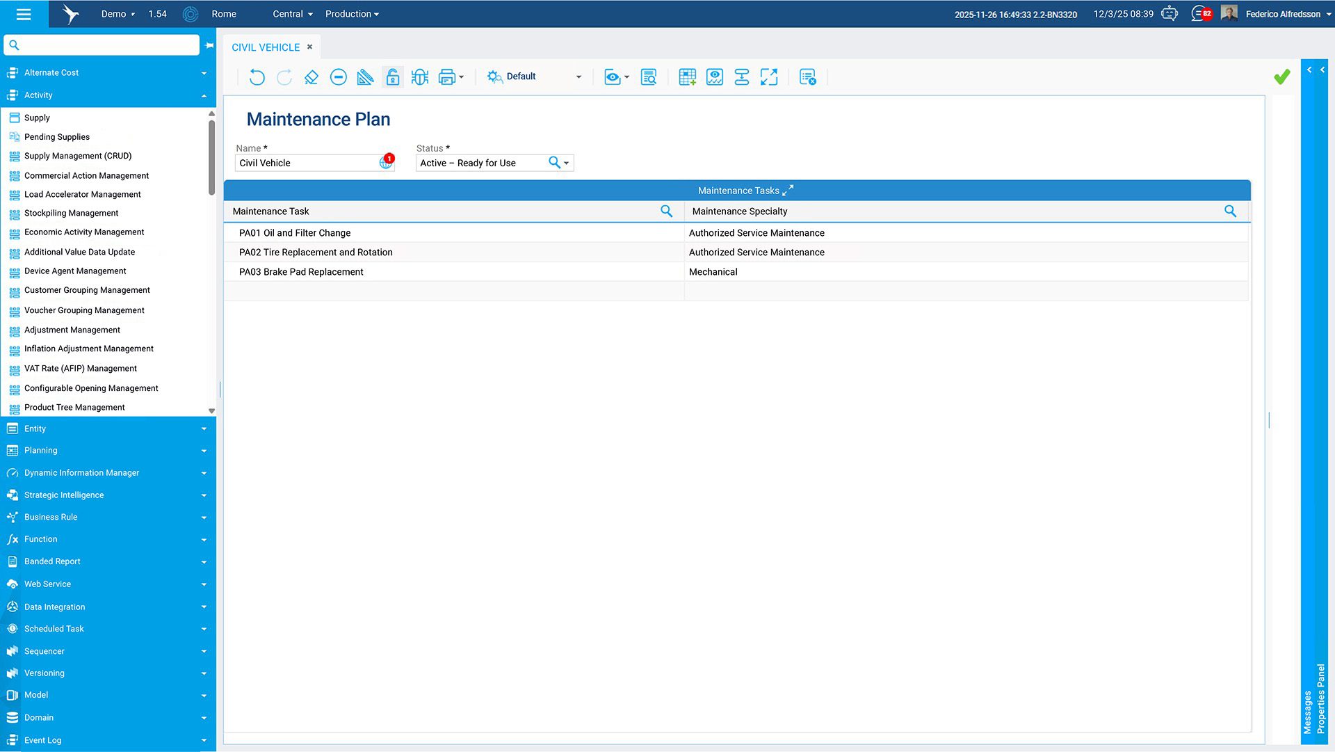Image resolution: width=1335 pixels, height=752 pixels.
Task: Click the circled minus delete icon
Action: tap(339, 77)
